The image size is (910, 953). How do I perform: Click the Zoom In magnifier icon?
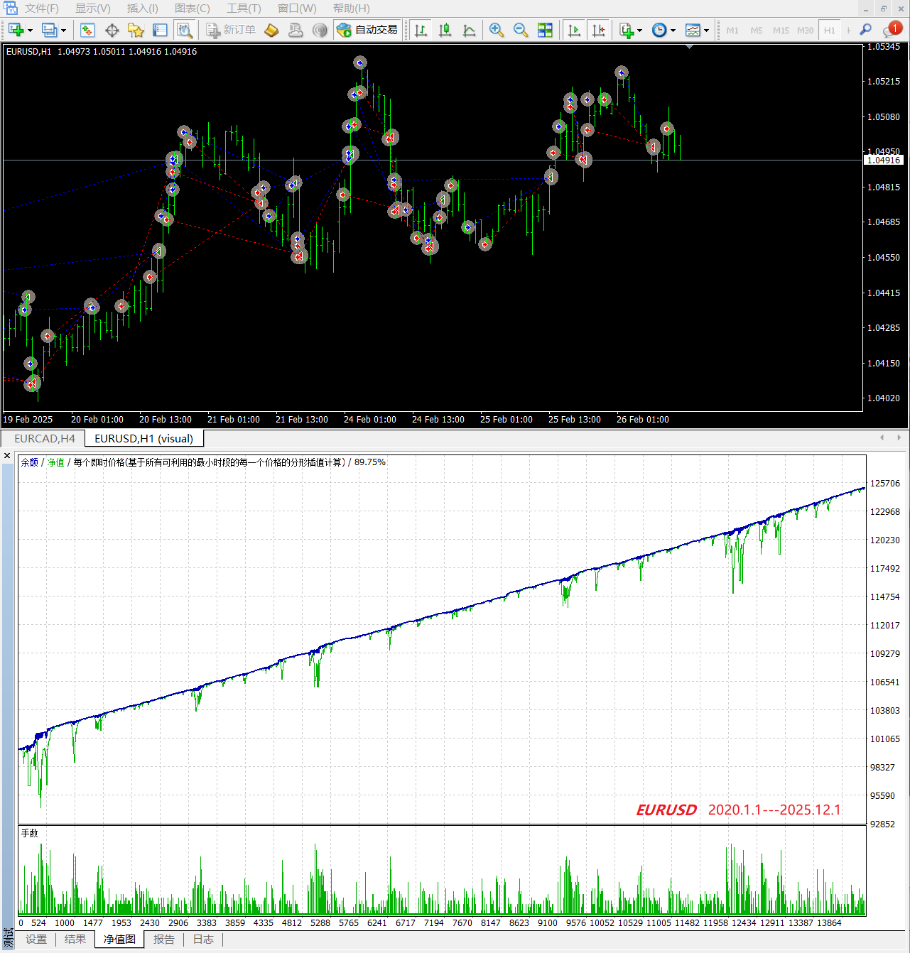[497, 30]
